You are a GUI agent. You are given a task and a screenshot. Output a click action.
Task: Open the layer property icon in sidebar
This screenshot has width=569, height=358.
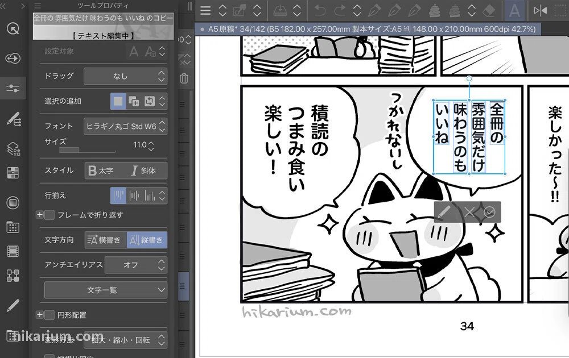(13, 148)
